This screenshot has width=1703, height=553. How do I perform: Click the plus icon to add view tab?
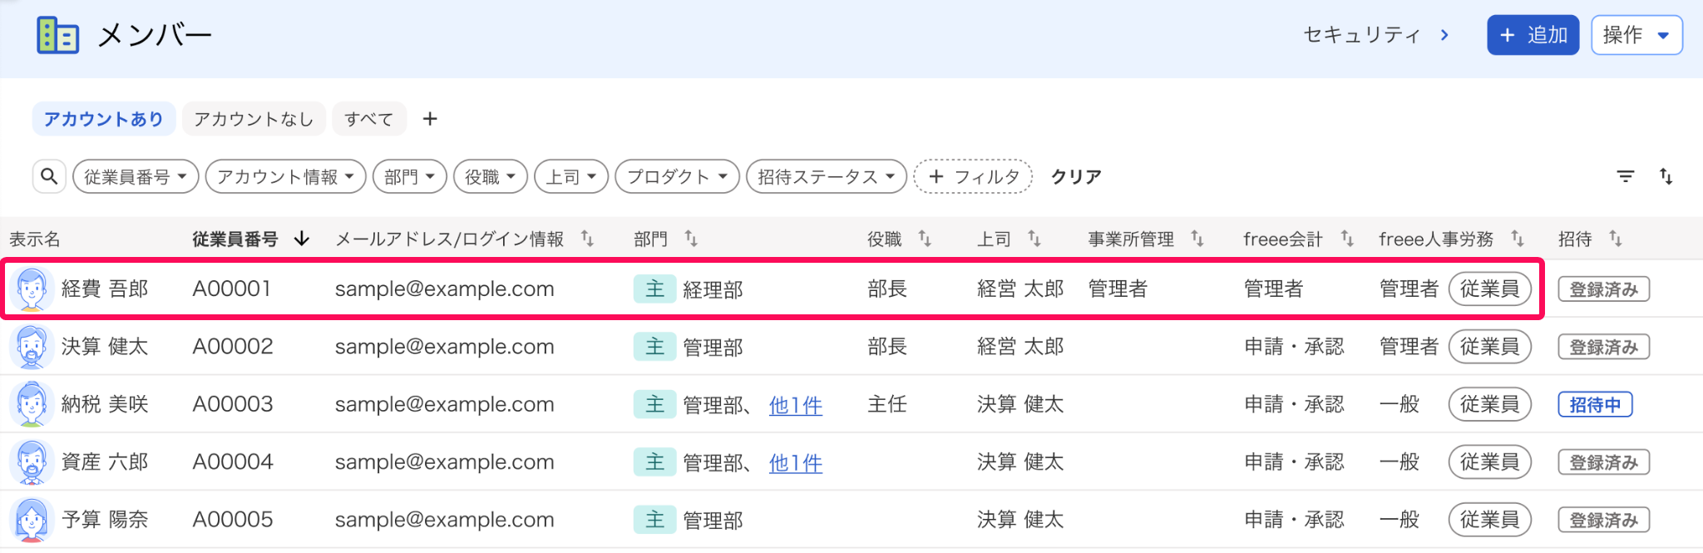click(430, 119)
